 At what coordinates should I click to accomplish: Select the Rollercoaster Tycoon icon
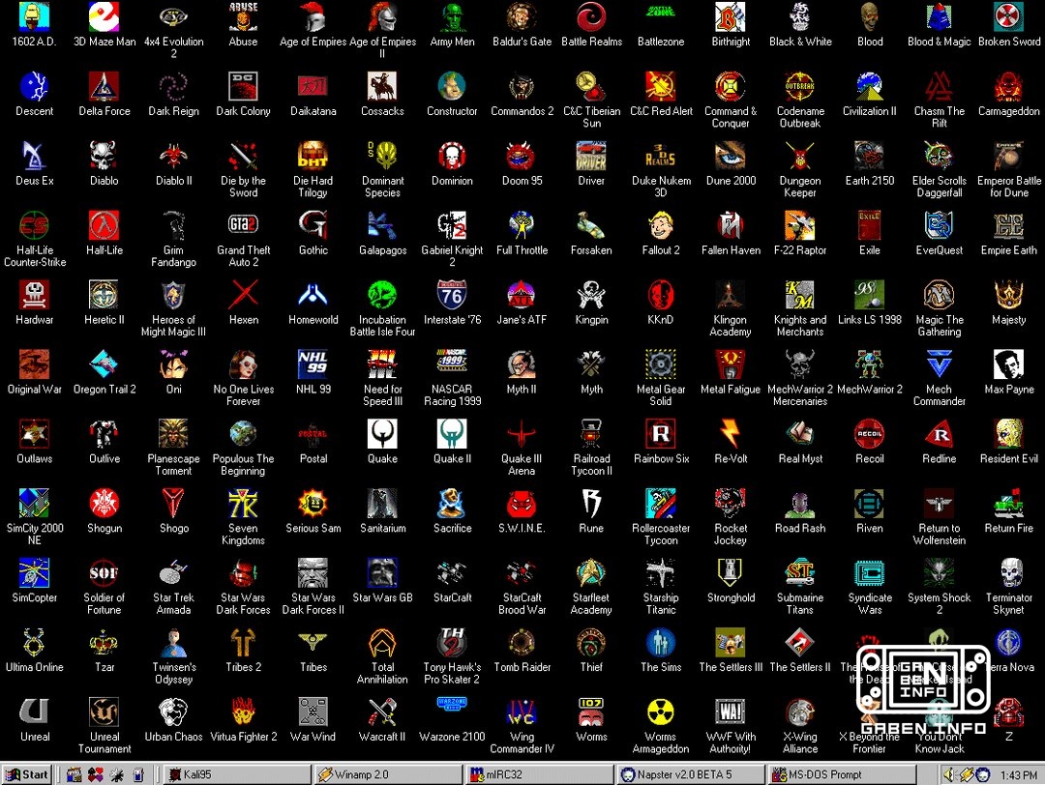(x=661, y=504)
